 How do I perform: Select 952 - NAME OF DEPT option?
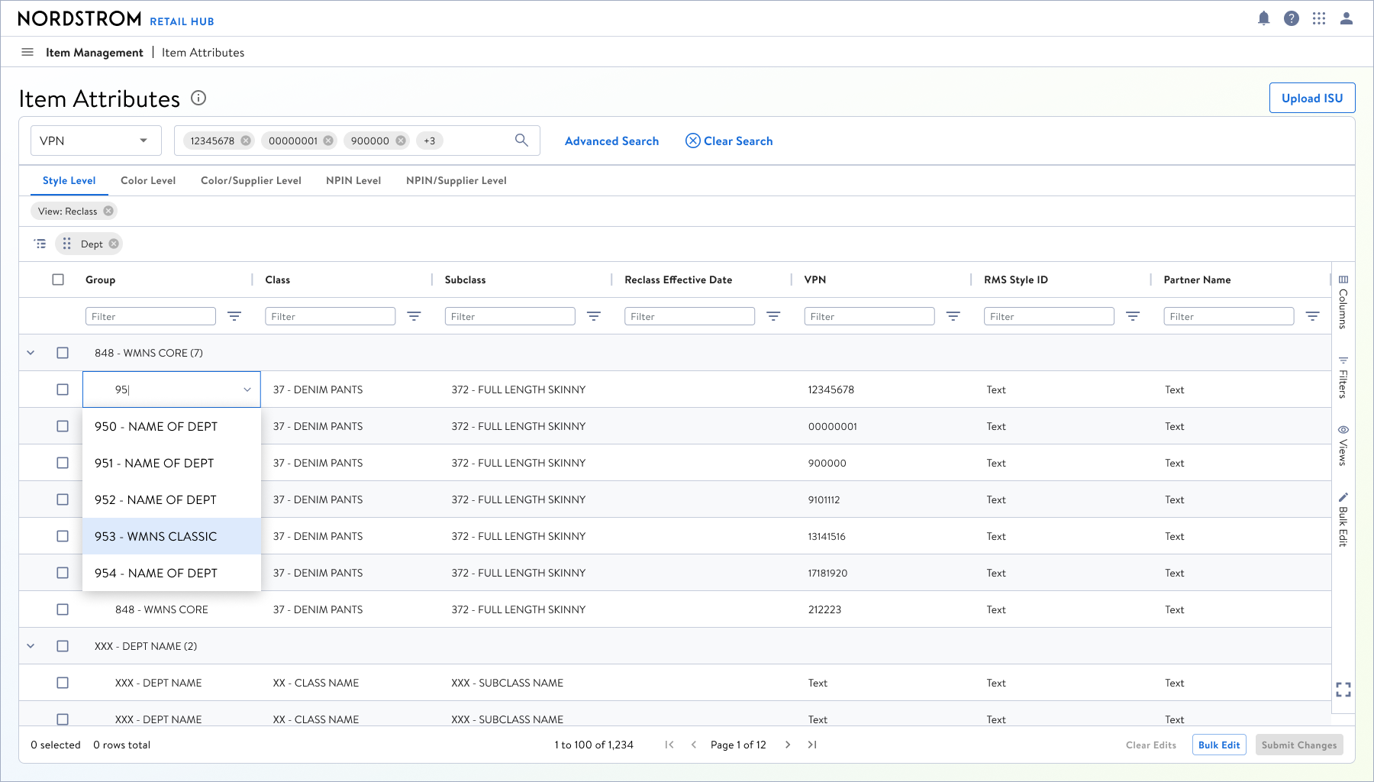point(172,499)
